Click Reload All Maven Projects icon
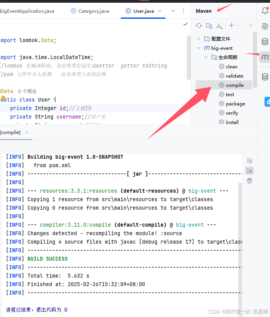This screenshot has width=270, height=317. [199, 25]
